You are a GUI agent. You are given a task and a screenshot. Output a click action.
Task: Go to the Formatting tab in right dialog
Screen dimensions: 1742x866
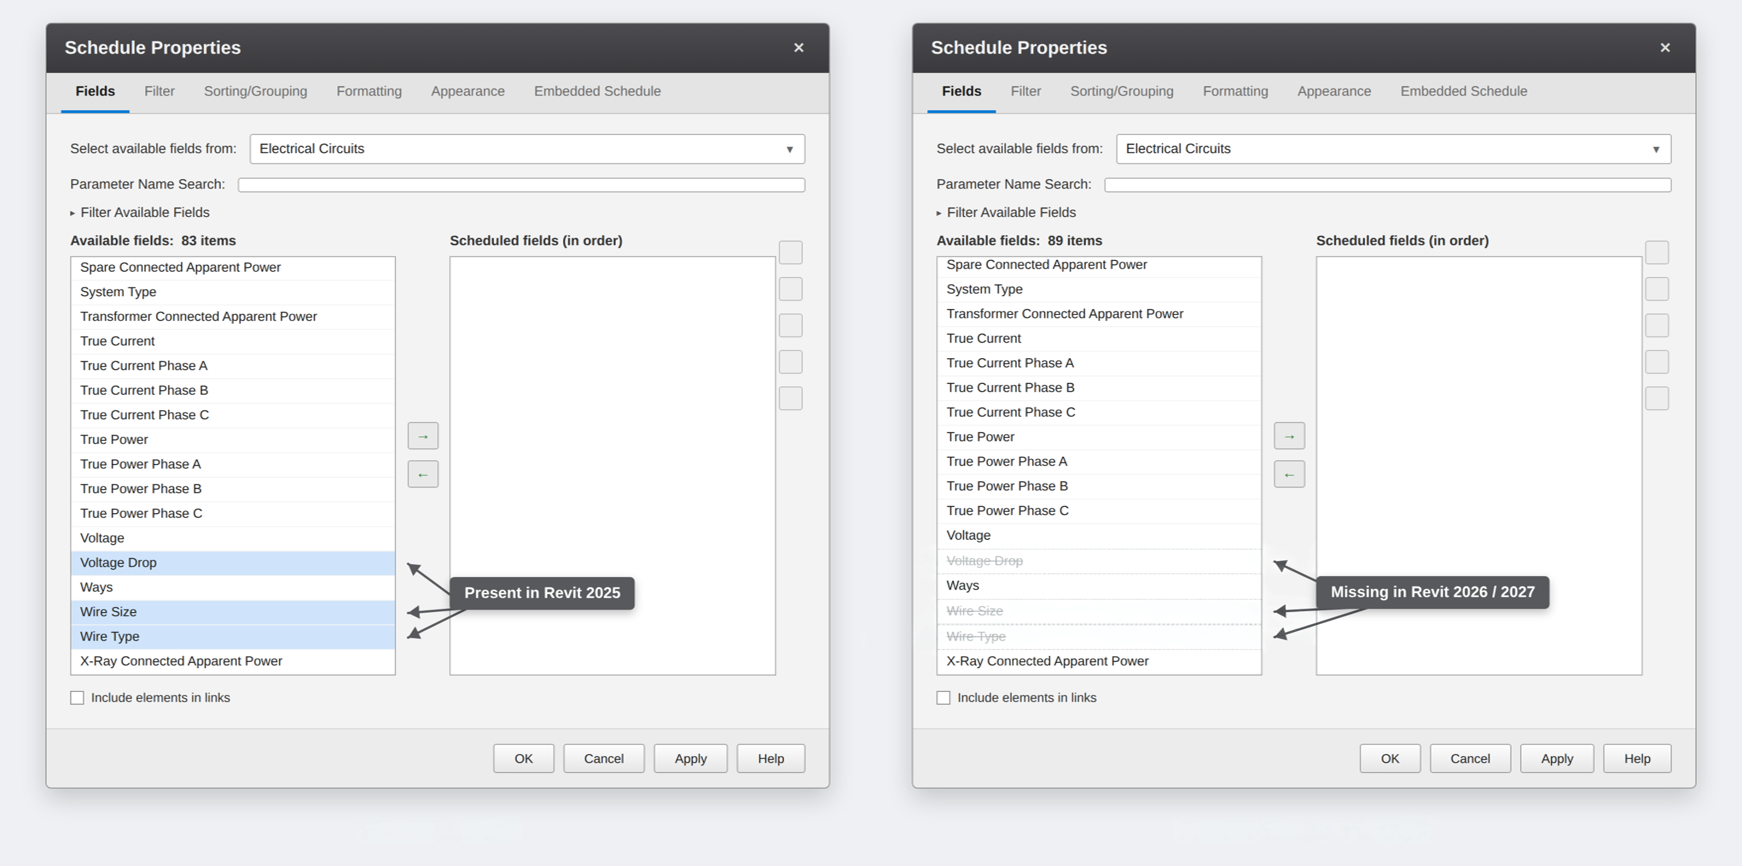coord(1235,91)
